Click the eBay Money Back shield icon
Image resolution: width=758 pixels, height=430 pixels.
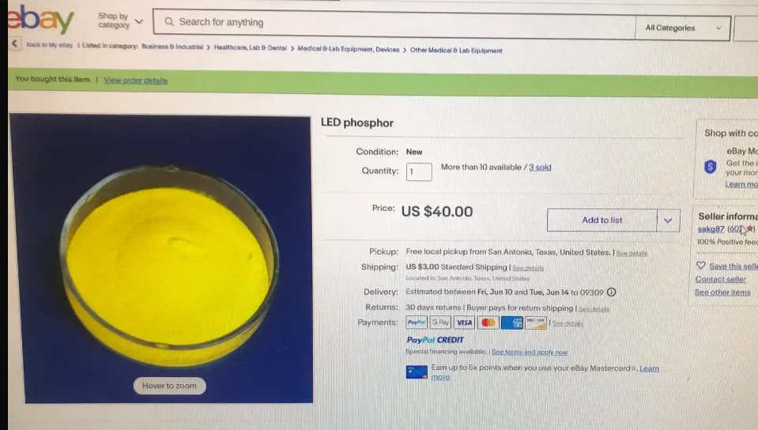pos(710,167)
